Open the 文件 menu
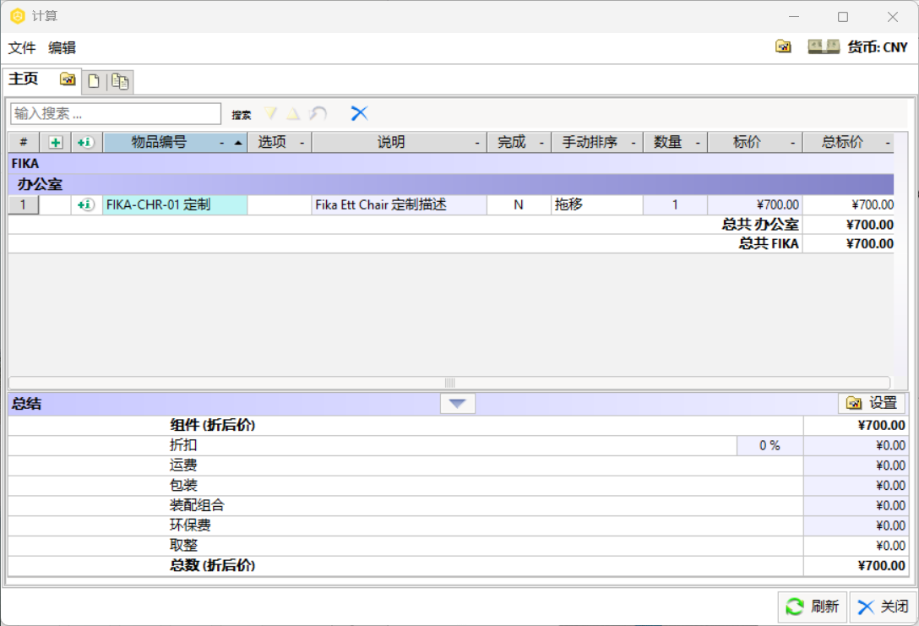This screenshot has height=626, width=919. 22,47
